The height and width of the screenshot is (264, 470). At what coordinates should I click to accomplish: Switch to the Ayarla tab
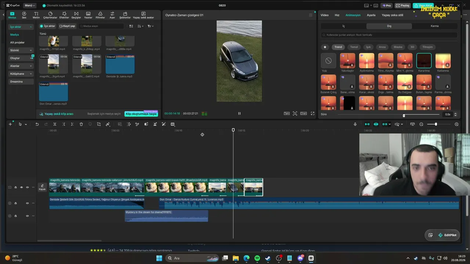point(371,15)
